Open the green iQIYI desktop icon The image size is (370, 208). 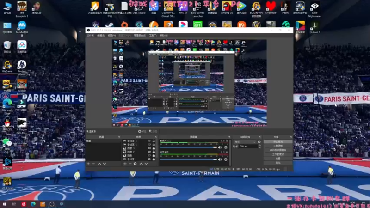coord(197,24)
